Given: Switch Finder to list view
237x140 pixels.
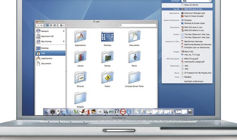Looking at the screenshot, I should pos(51,25).
